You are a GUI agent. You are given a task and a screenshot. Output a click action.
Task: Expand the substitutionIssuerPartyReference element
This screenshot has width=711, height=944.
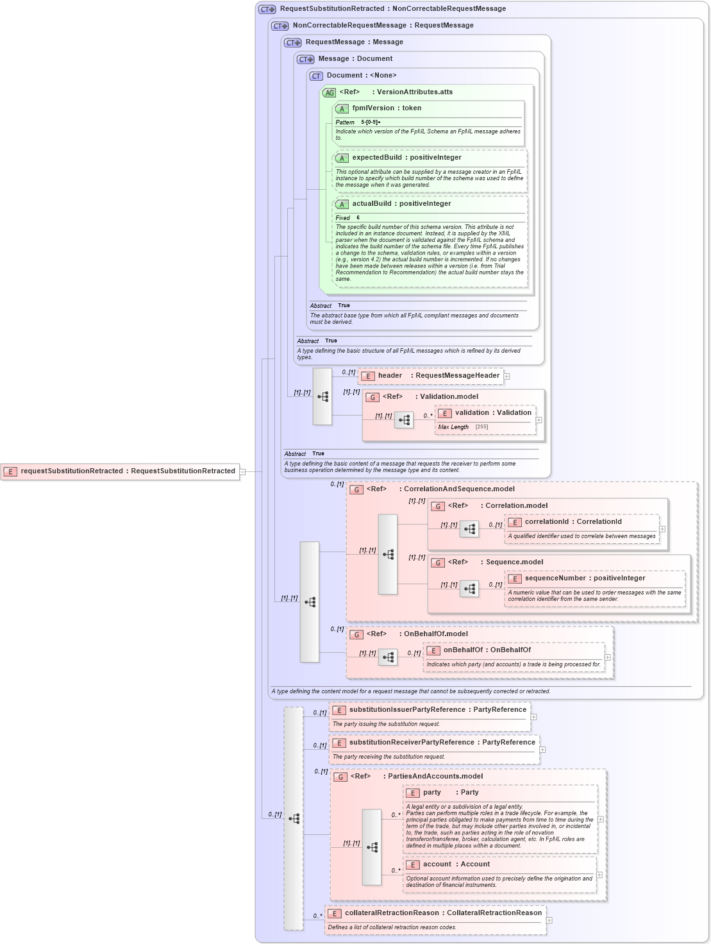coord(533,717)
